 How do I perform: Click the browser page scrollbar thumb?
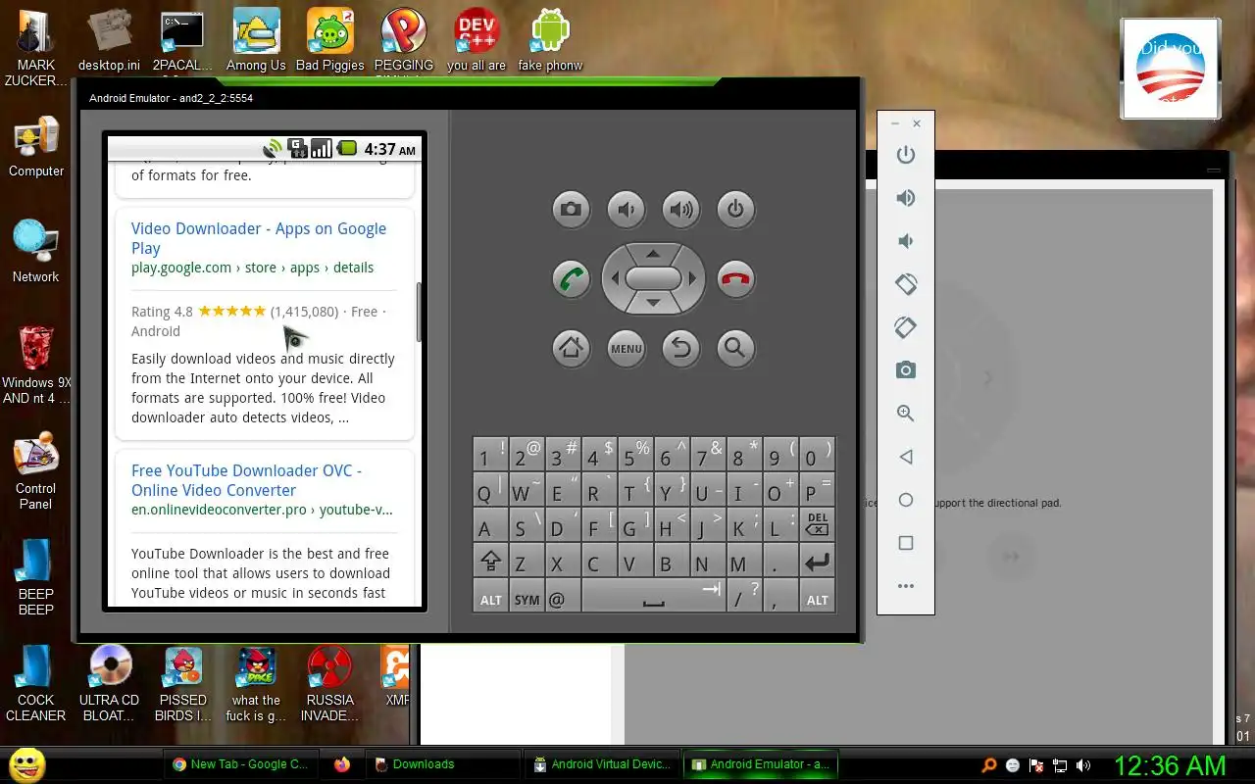420,313
